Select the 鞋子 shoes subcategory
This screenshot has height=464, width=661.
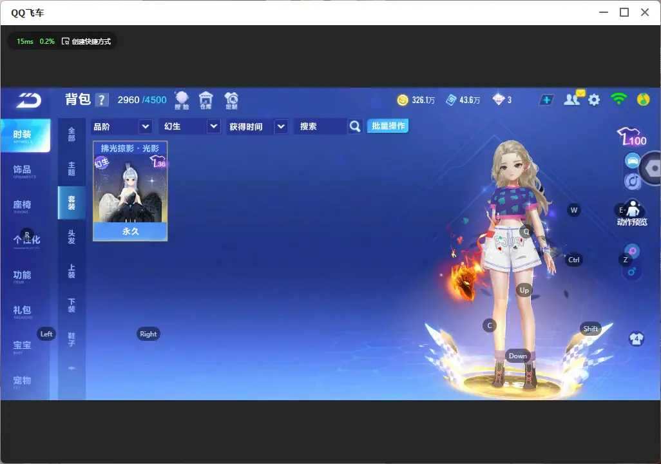coord(72,340)
